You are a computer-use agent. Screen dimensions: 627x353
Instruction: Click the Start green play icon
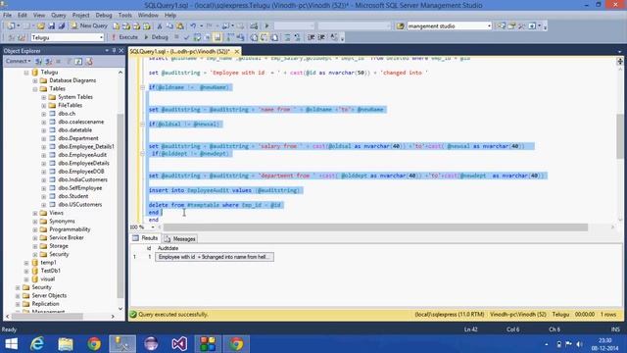pyautogui.click(x=266, y=26)
